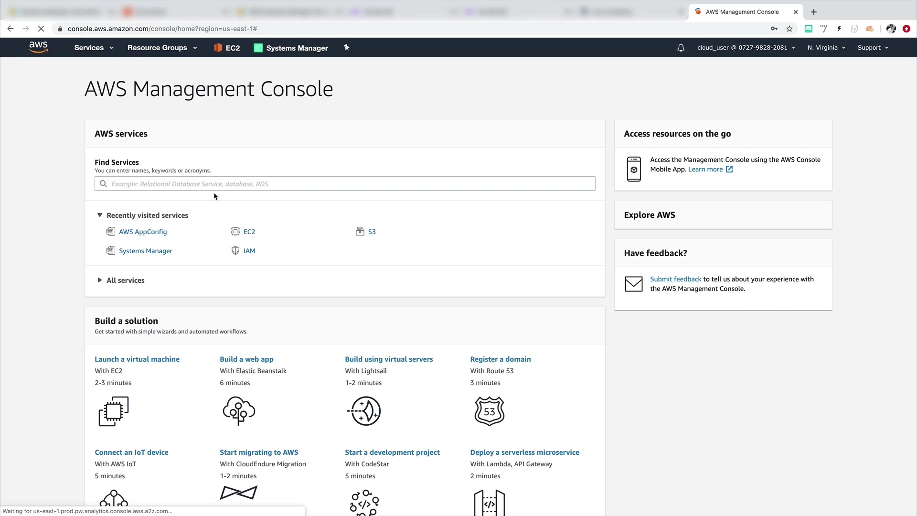Expand the All services section
917x516 pixels.
[x=100, y=280]
